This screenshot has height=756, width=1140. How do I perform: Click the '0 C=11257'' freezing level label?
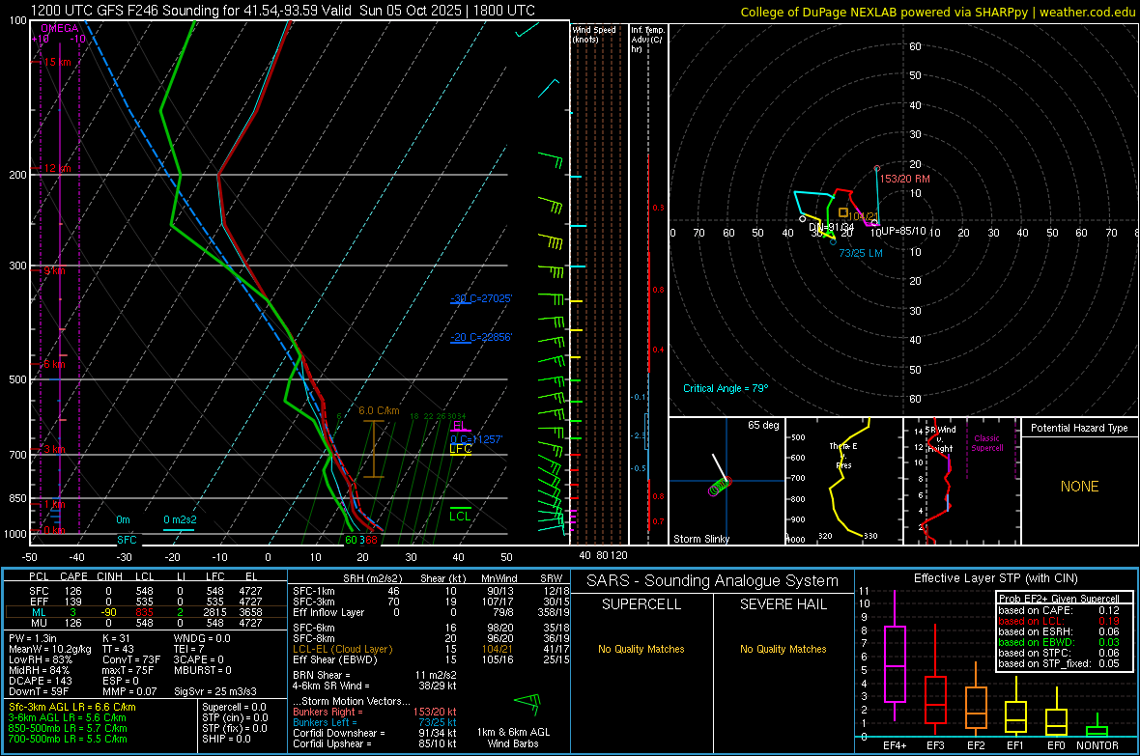pyautogui.click(x=476, y=439)
